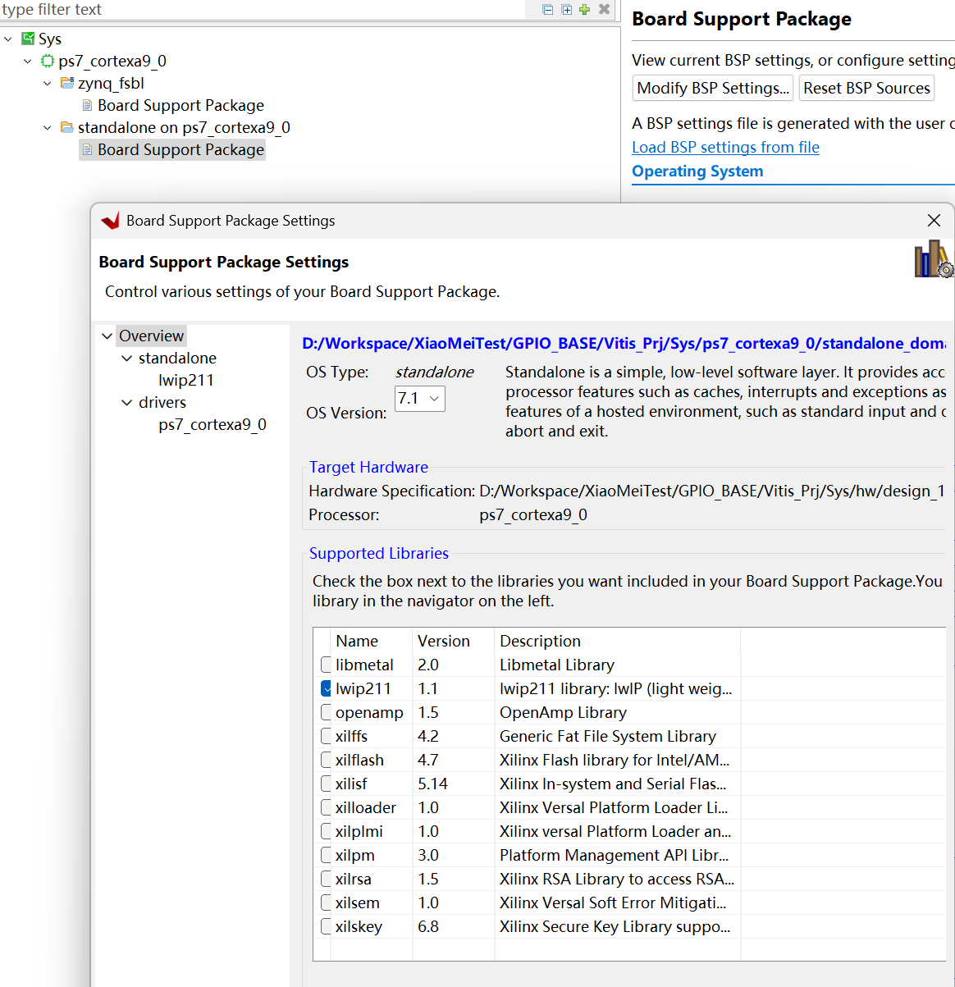Collapse the Sys tree node

click(x=8, y=39)
